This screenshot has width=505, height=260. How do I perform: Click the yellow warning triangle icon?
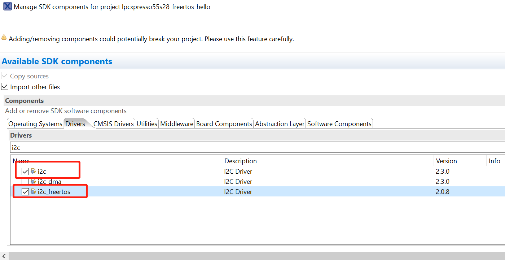tap(4, 37)
